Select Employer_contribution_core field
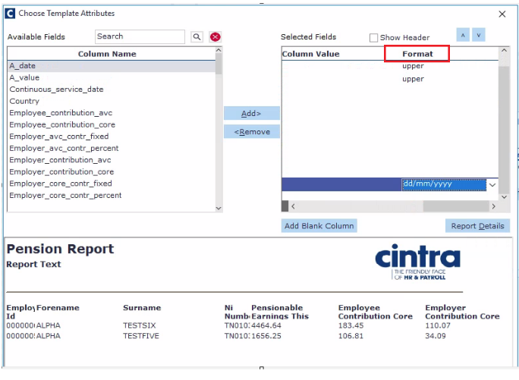Image resolution: width=519 pixels, height=380 pixels. tap(112, 171)
